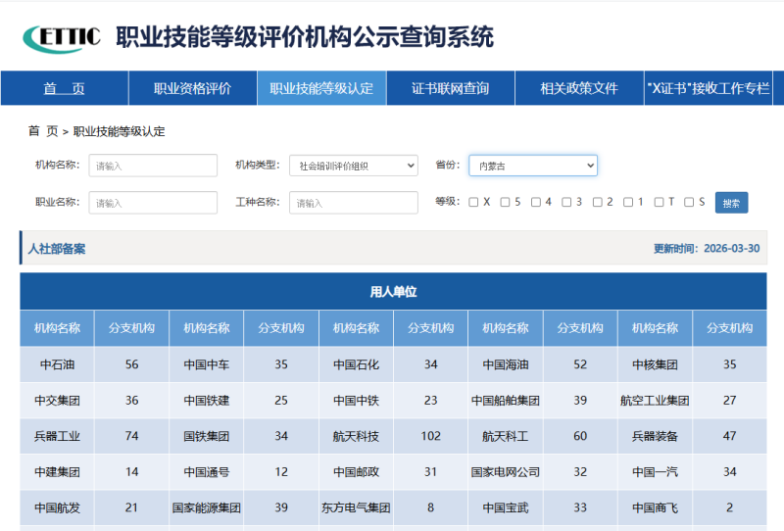Click the 中核集团 cell
The width and height of the screenshot is (784, 531).
pyautogui.click(x=655, y=364)
